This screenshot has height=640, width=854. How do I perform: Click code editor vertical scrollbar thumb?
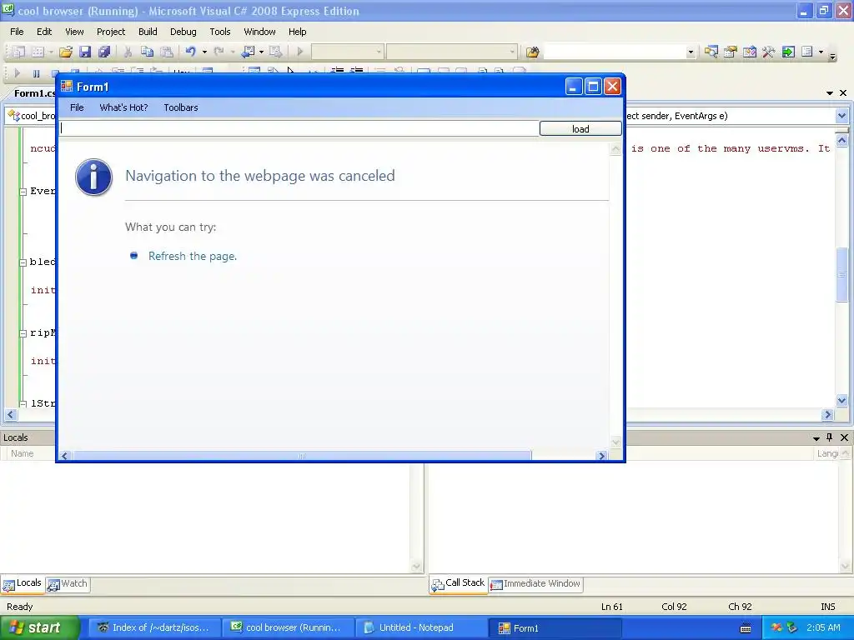tap(842, 273)
